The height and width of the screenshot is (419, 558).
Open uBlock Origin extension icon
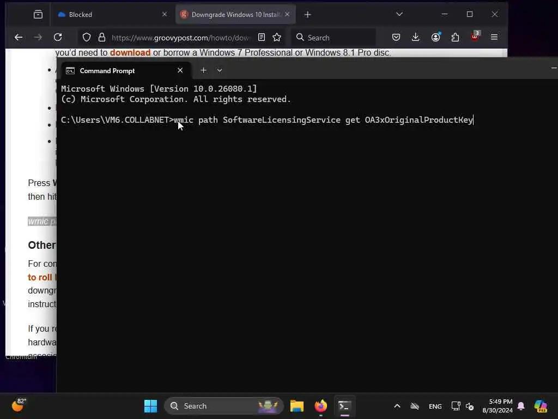[x=475, y=37]
